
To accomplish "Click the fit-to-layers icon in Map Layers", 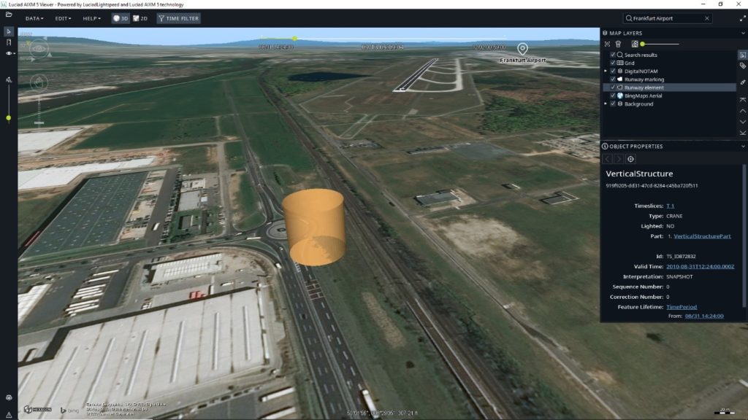I will click(607, 44).
